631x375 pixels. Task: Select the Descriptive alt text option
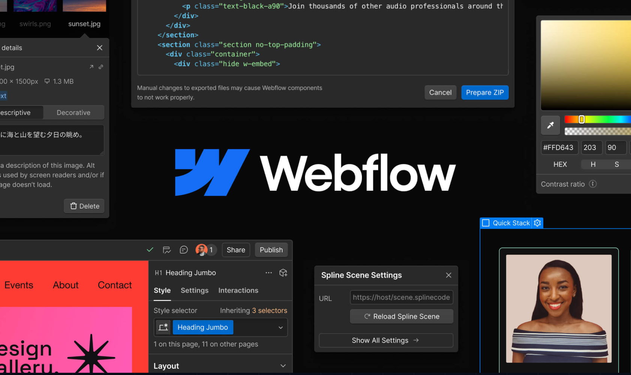pos(21,112)
